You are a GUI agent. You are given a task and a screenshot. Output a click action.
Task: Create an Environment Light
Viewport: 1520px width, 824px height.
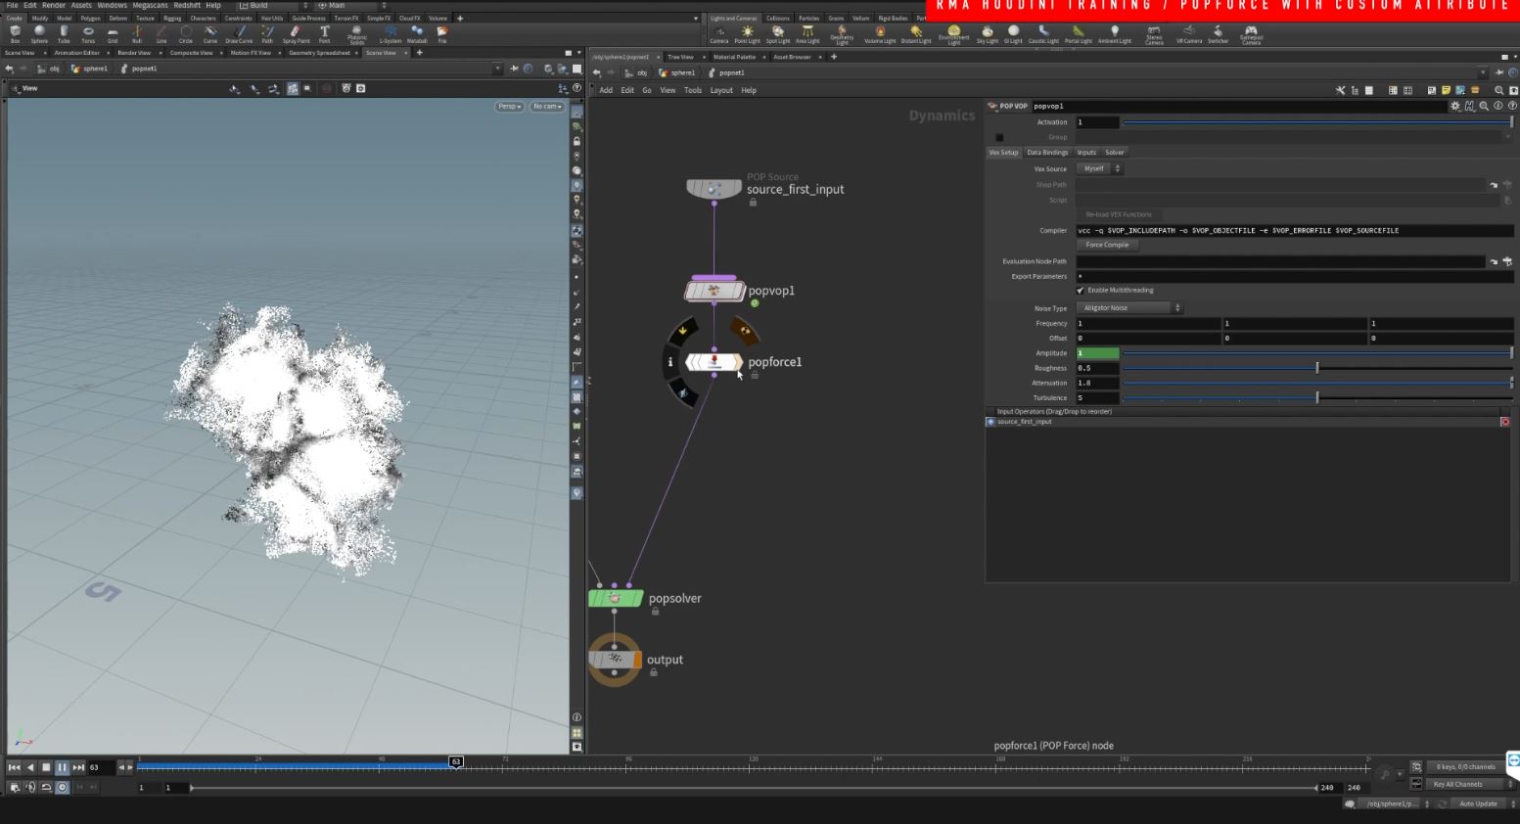pos(952,32)
